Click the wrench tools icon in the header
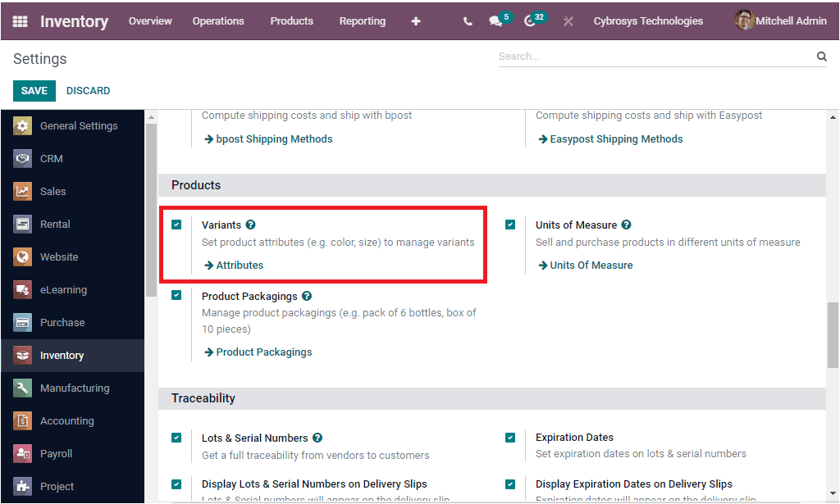Viewport: 840px width, 504px height. point(568,21)
